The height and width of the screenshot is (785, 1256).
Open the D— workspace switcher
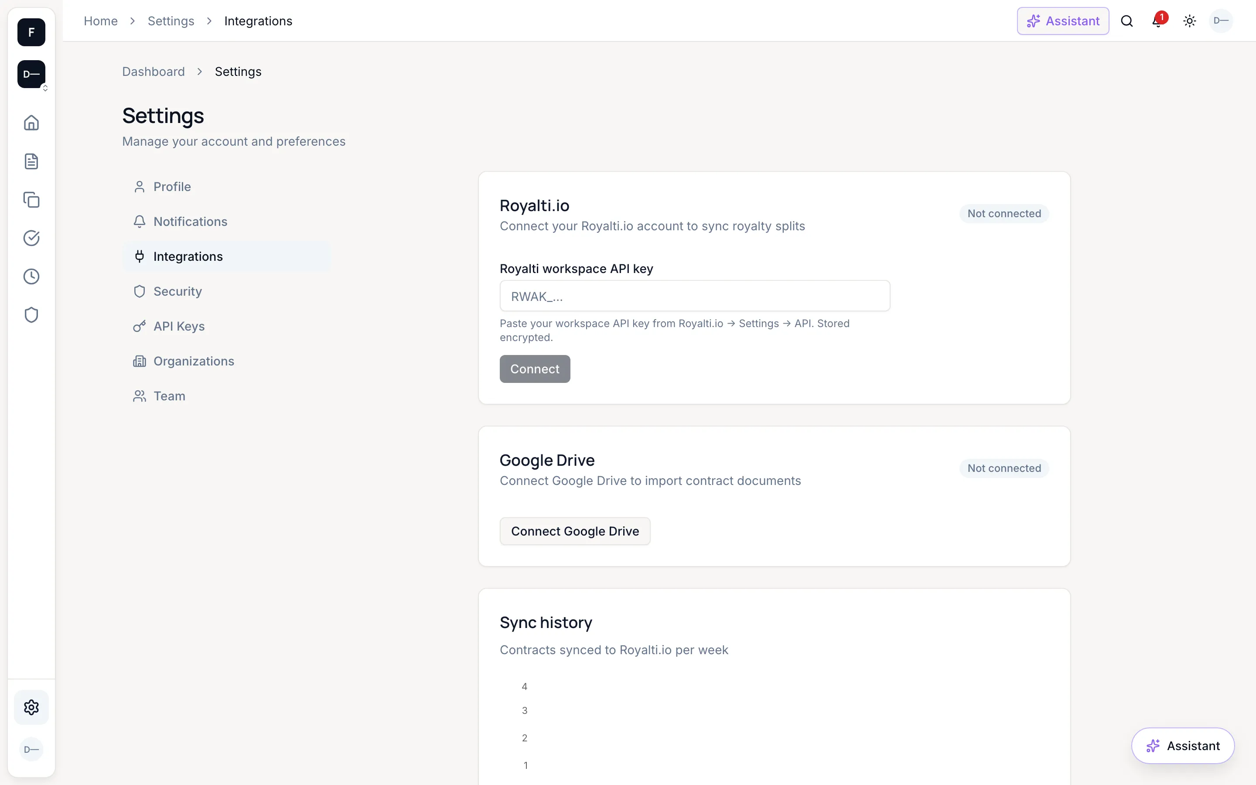31,74
